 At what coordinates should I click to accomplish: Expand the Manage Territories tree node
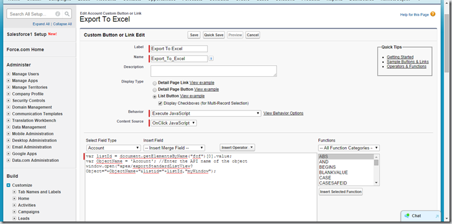pyautogui.click(x=8, y=87)
